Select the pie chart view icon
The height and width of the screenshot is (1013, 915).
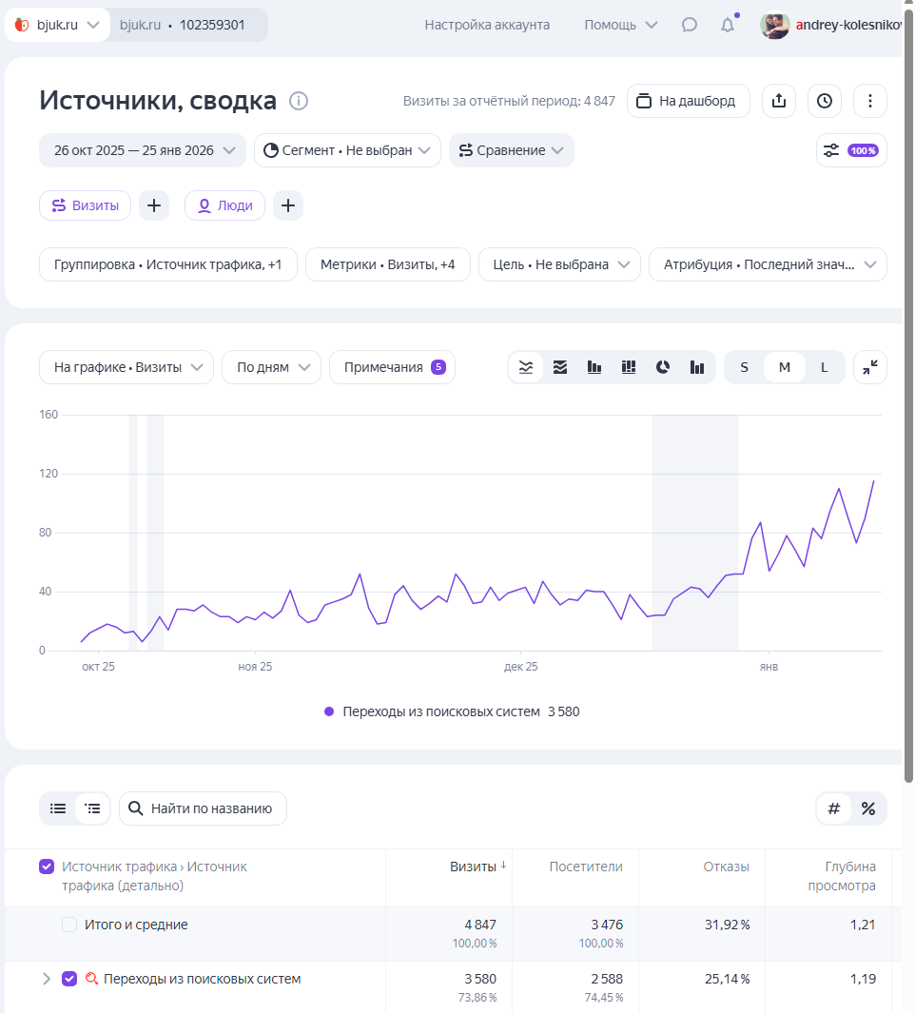(x=663, y=367)
